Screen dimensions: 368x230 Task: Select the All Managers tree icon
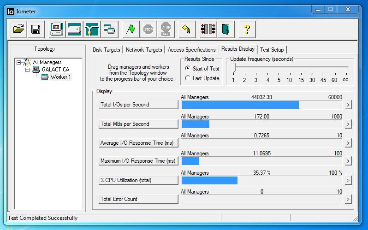pyautogui.click(x=27, y=62)
